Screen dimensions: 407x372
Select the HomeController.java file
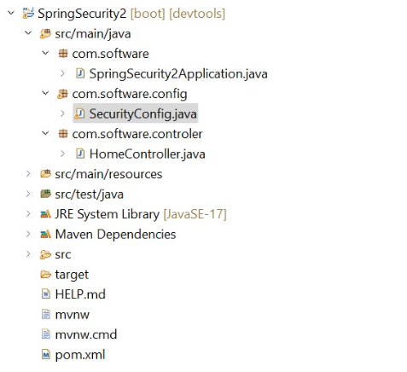coord(147,154)
